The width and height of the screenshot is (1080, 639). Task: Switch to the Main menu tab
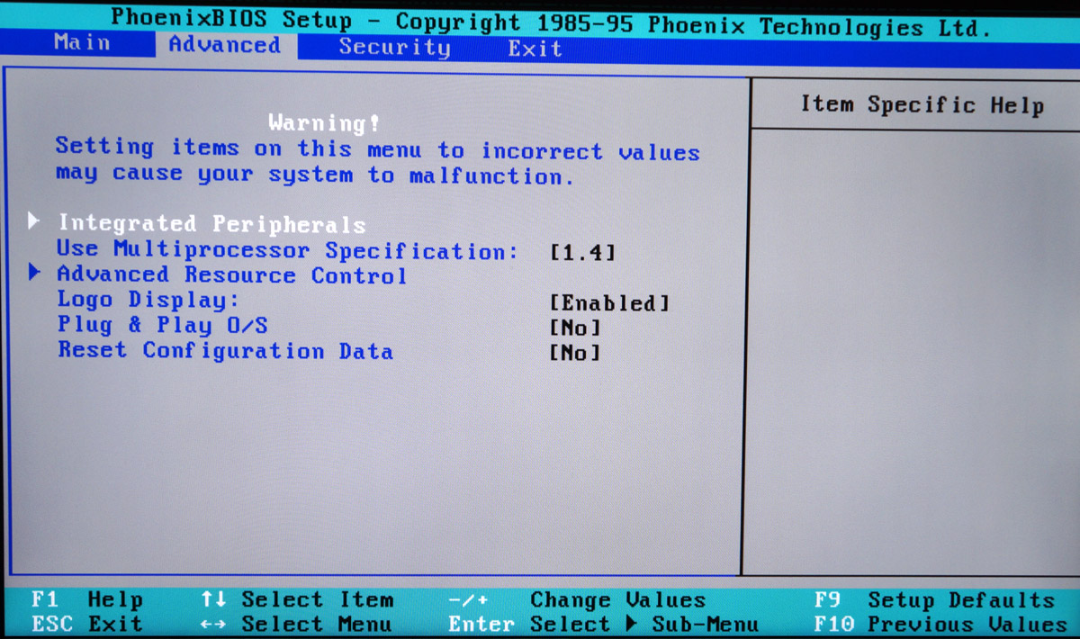click(x=82, y=42)
